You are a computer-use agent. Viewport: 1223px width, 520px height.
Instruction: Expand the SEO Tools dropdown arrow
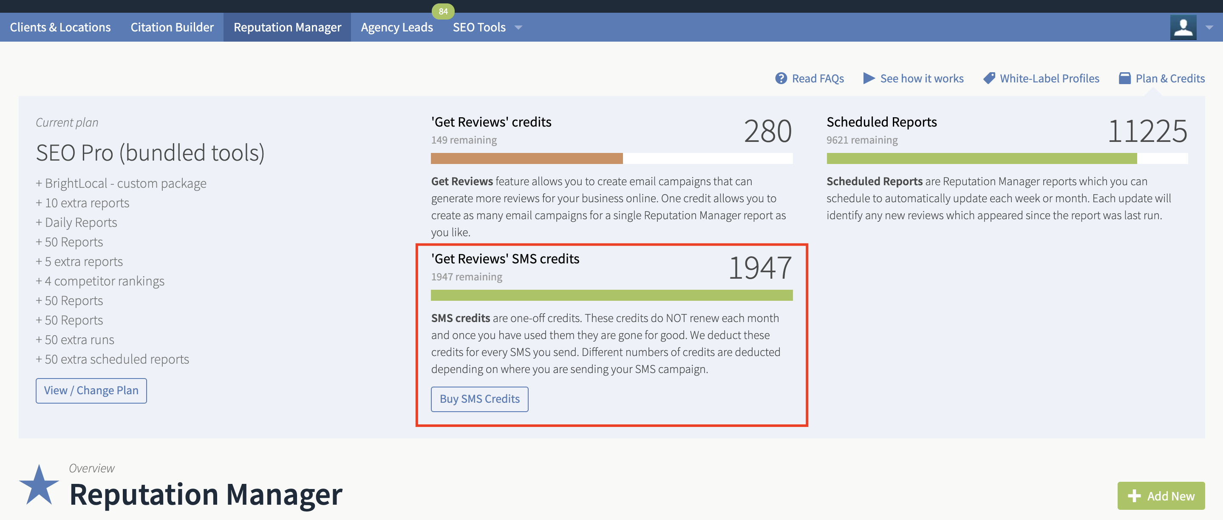[x=518, y=28]
